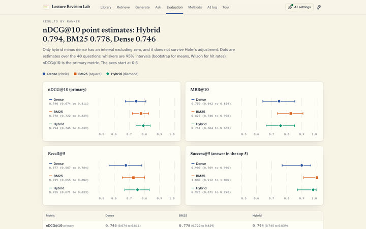Screen dimensions: 366x229
Task: Click Hybrid value 0.761 in MRR@10 chart
Action: pos(196,128)
